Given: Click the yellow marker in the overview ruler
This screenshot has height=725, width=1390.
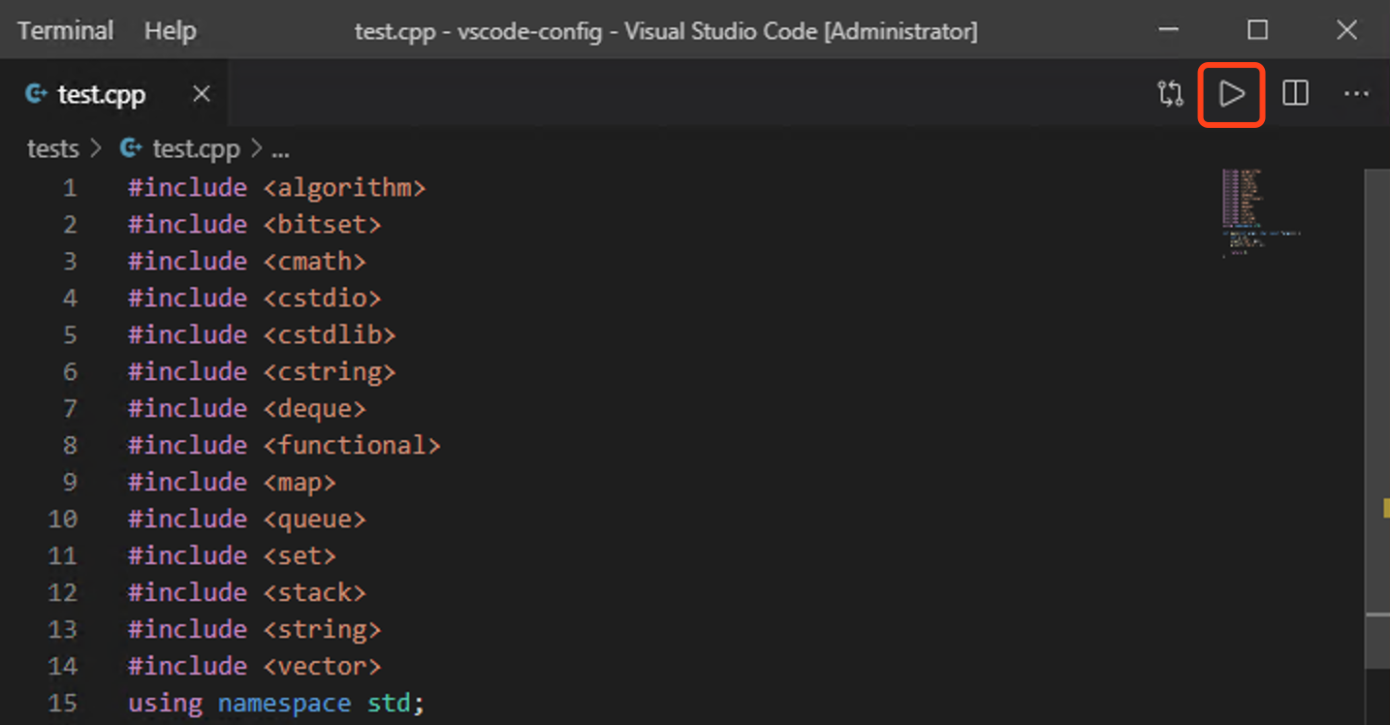Looking at the screenshot, I should click(1386, 507).
